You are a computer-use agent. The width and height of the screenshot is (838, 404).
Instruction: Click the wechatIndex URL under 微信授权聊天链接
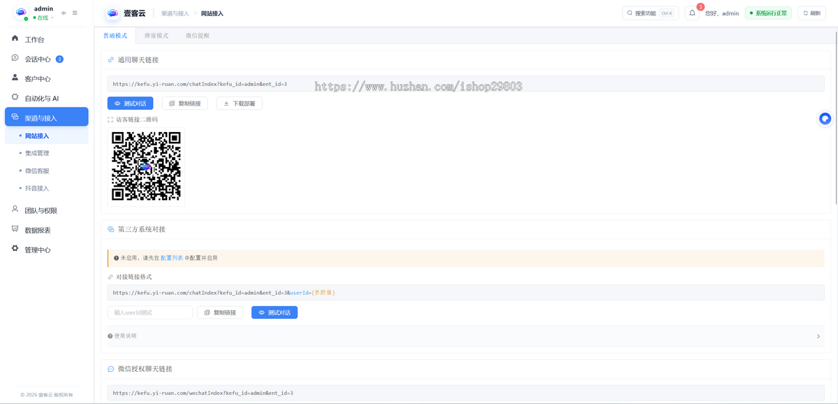pos(203,394)
